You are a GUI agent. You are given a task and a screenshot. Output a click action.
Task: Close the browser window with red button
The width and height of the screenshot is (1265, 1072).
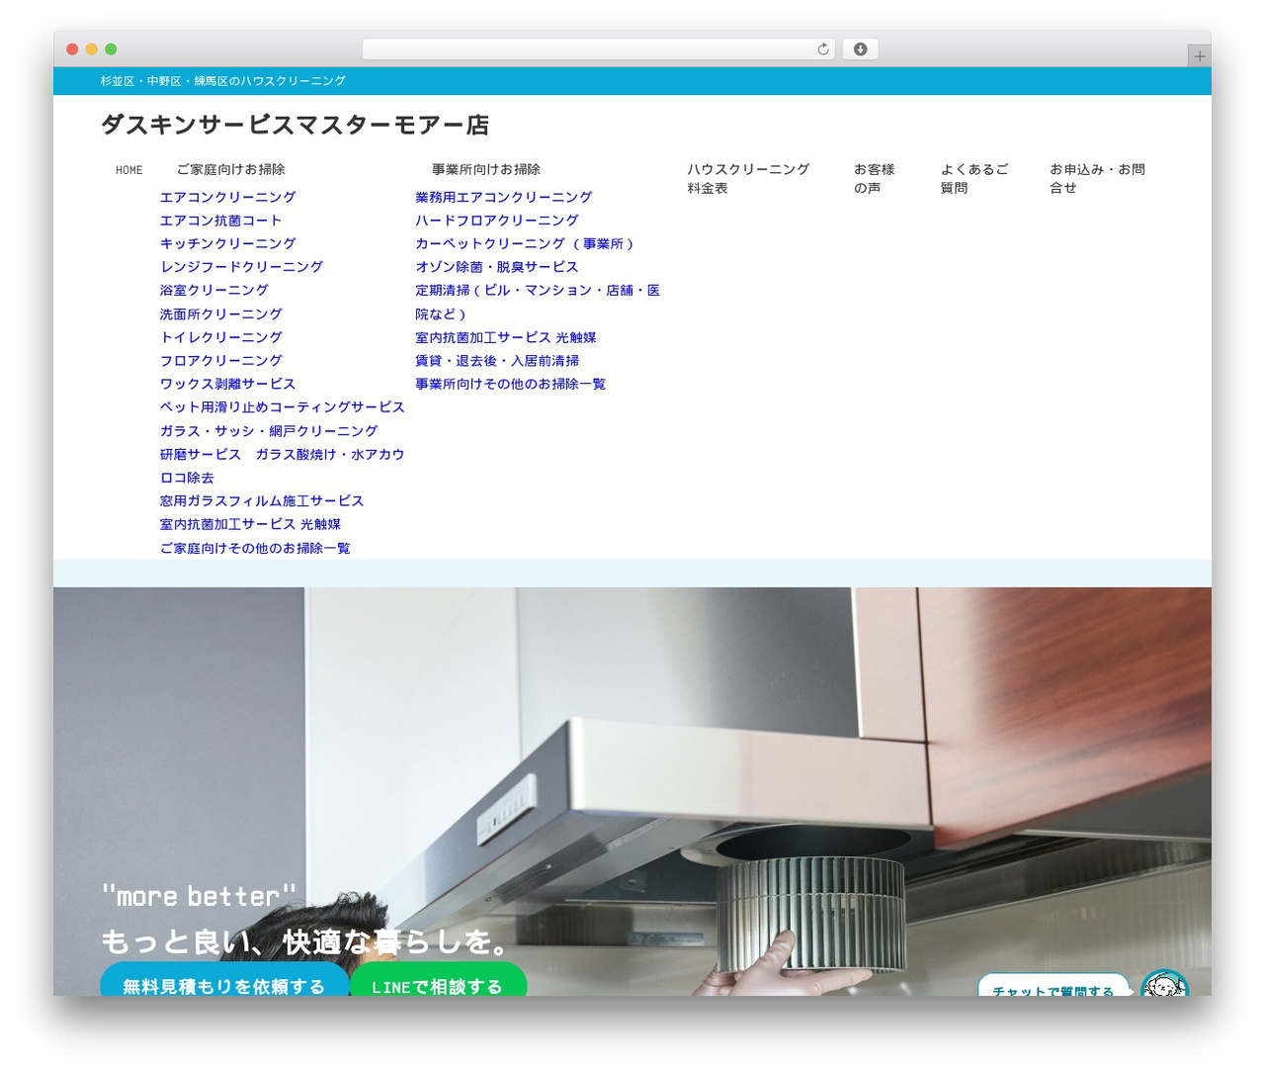coord(72,49)
